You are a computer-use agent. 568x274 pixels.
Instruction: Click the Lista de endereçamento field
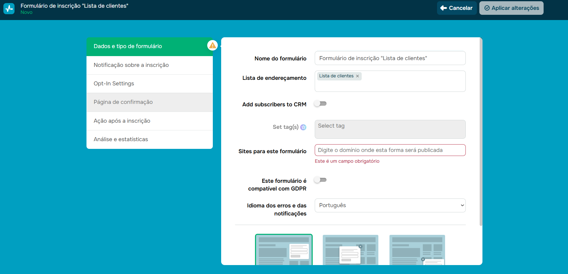click(390, 81)
